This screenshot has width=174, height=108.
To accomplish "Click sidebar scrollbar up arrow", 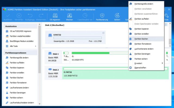I will (x=39, y=24).
